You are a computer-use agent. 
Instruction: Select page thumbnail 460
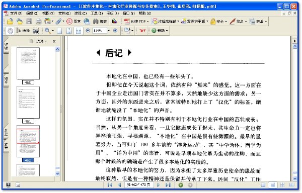pos(28,63)
